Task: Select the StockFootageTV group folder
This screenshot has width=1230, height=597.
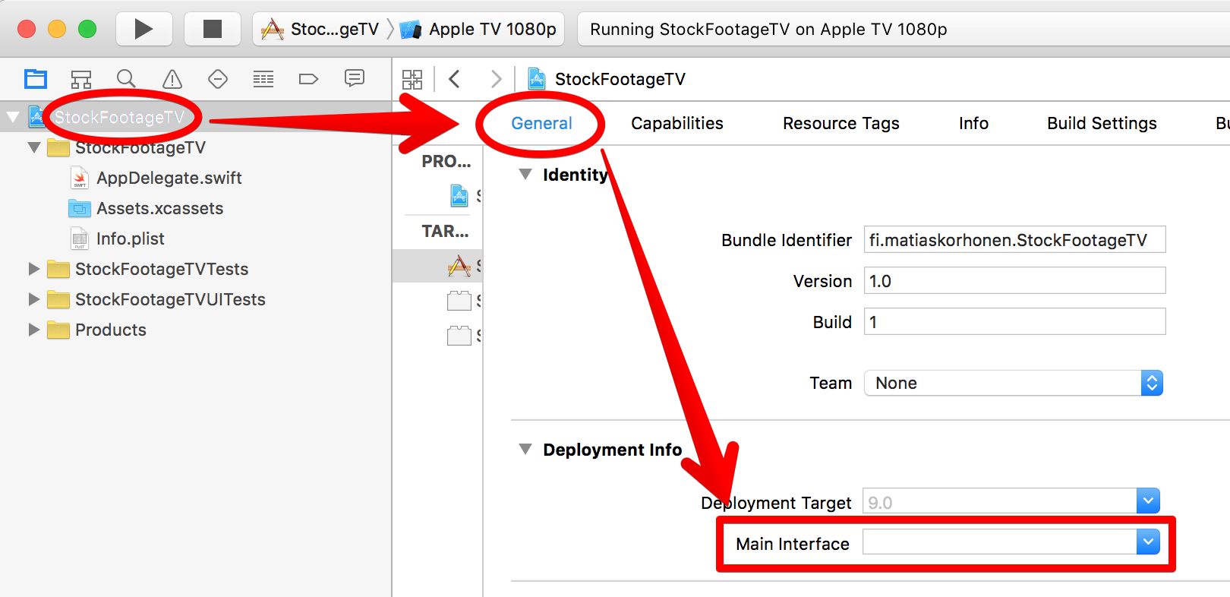Action: [x=140, y=147]
